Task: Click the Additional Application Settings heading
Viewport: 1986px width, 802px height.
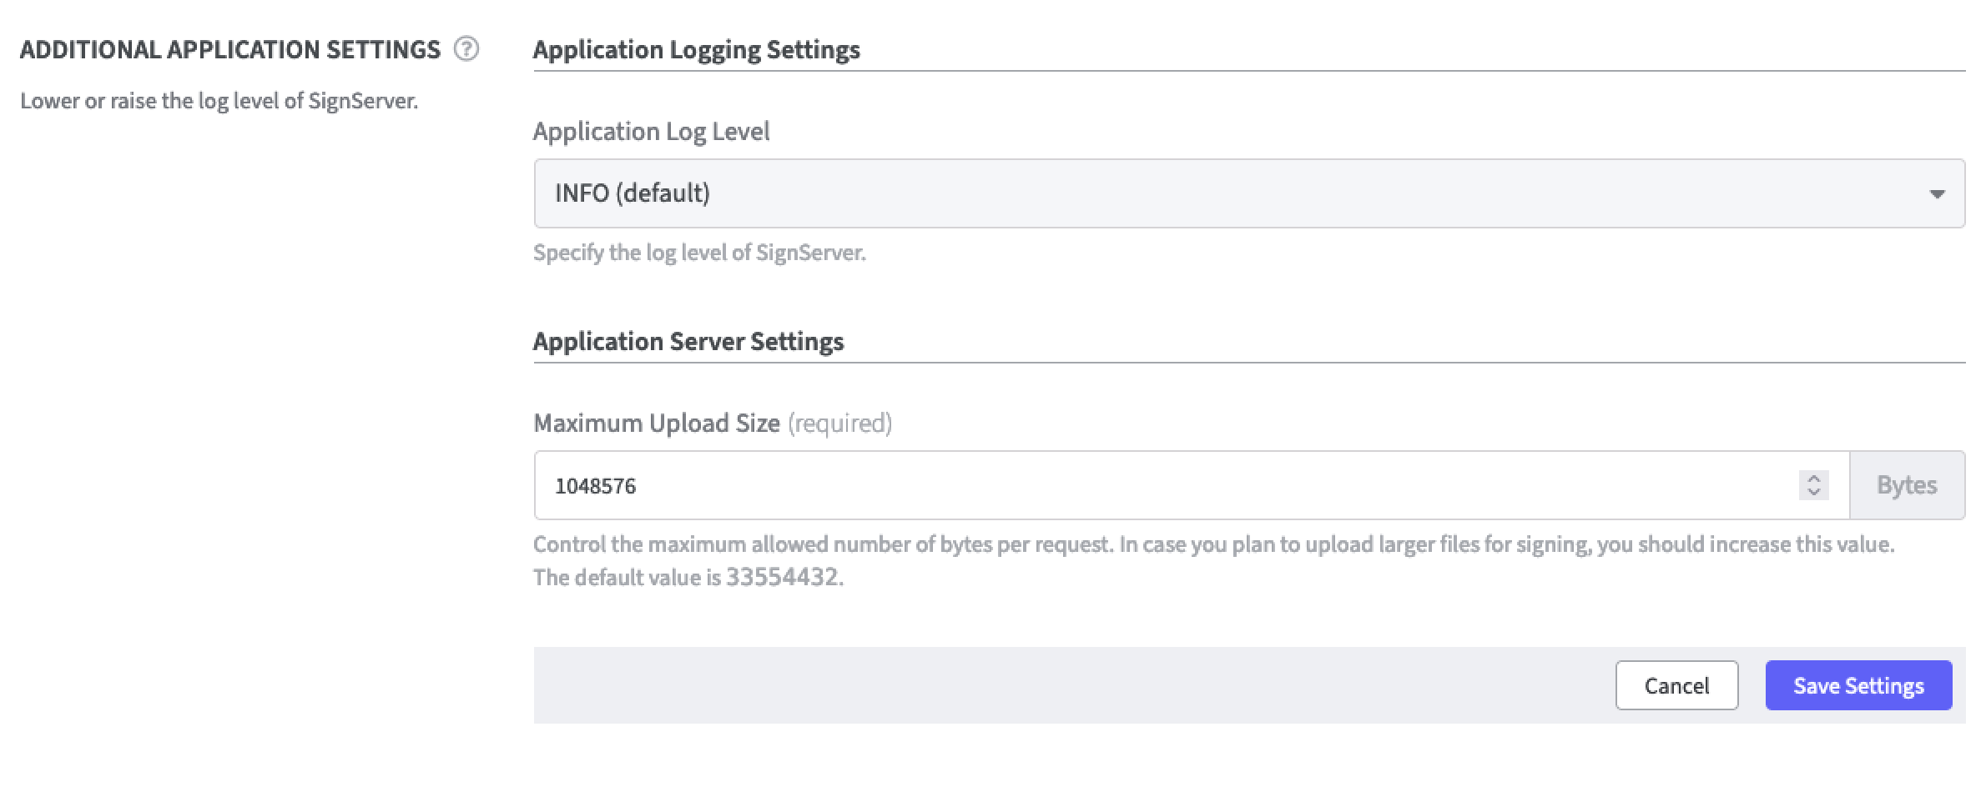Action: (x=230, y=50)
